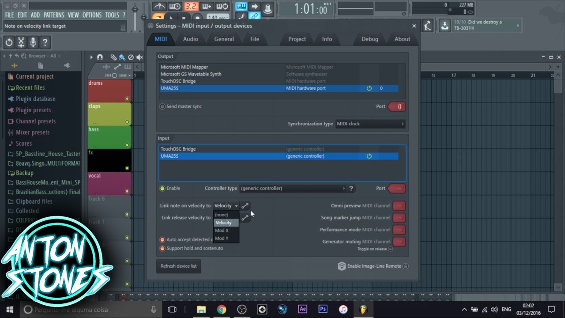Viewport: 565px width, 318px height.
Task: Open Photoshop from the taskbar
Action: click(323, 309)
